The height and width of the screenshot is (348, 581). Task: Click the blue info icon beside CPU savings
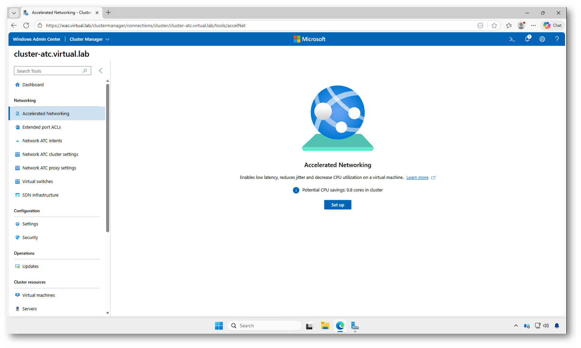[x=296, y=190]
